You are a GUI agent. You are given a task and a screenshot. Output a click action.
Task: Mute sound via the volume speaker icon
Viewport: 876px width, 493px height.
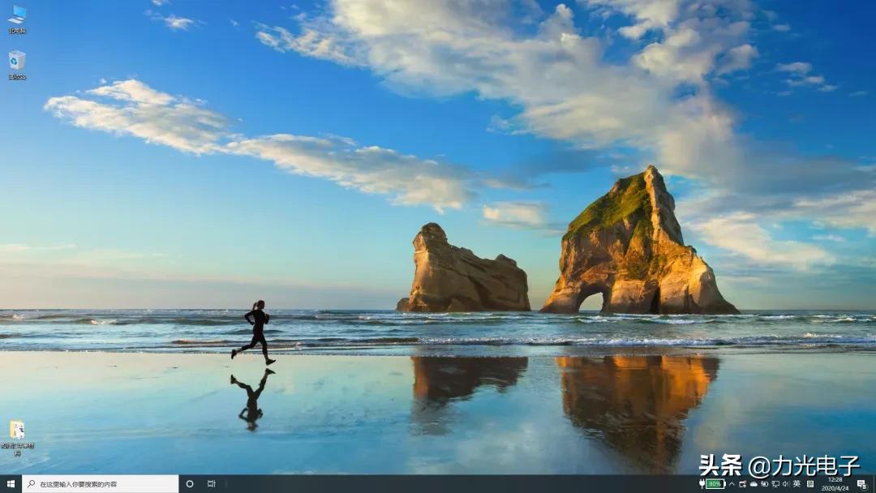[x=786, y=484]
